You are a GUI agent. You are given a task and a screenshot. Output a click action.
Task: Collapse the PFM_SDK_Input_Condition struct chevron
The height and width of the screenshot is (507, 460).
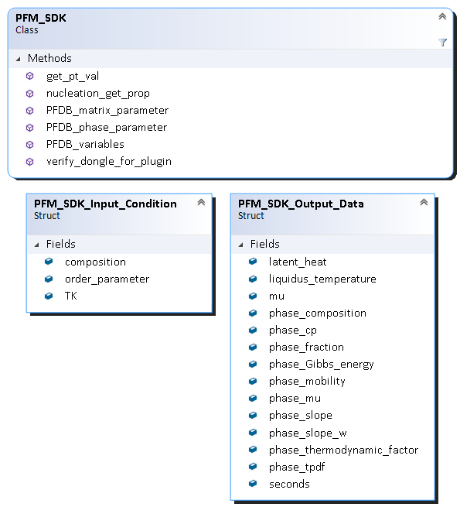[201, 202]
